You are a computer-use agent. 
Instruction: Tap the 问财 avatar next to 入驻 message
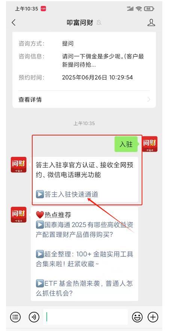150,144
